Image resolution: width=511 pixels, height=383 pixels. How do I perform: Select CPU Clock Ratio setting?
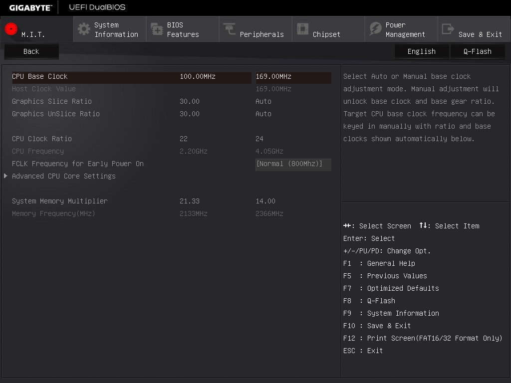click(x=42, y=139)
